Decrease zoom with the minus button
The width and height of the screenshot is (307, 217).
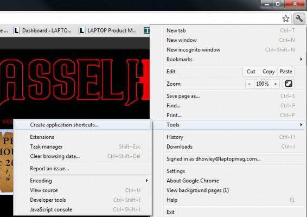click(250, 84)
